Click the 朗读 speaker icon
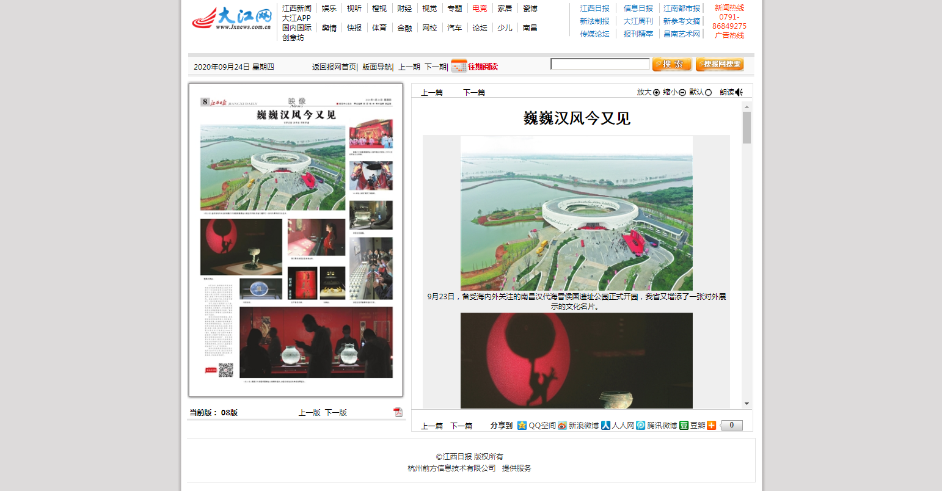 (x=739, y=92)
